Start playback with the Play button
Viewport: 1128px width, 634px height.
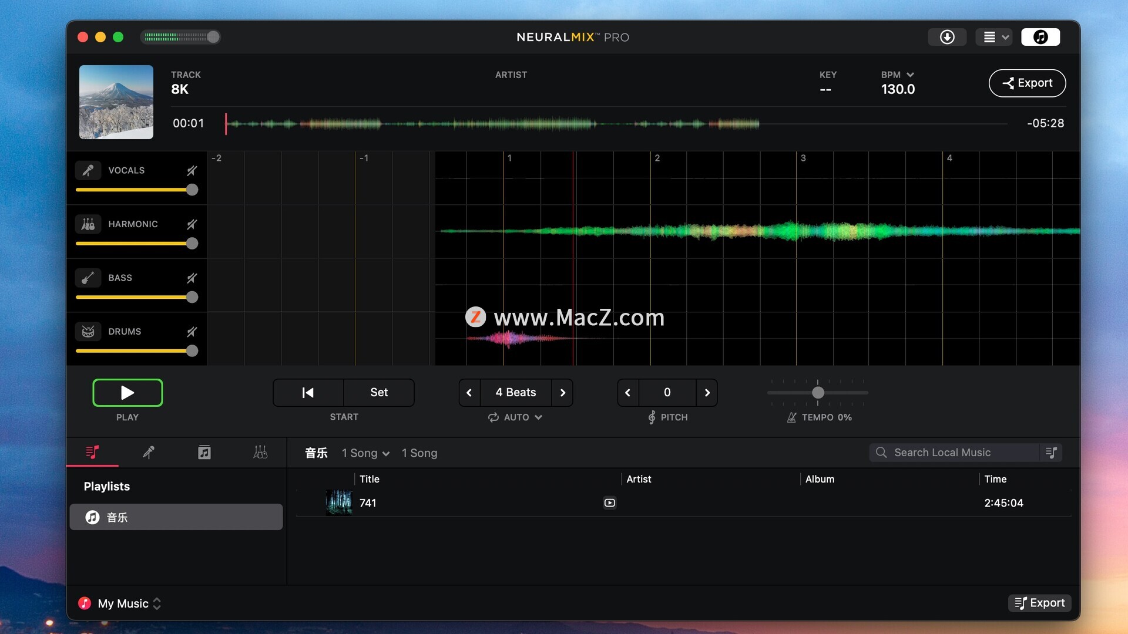[127, 393]
